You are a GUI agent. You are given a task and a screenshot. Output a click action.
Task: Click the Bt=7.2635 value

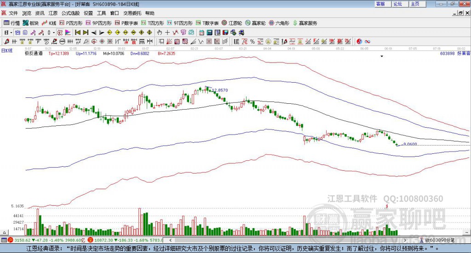click(x=167, y=53)
